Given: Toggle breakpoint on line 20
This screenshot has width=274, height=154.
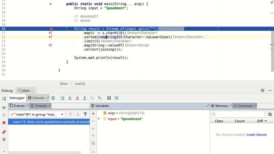Looking at the screenshot, I should coord(51,29).
